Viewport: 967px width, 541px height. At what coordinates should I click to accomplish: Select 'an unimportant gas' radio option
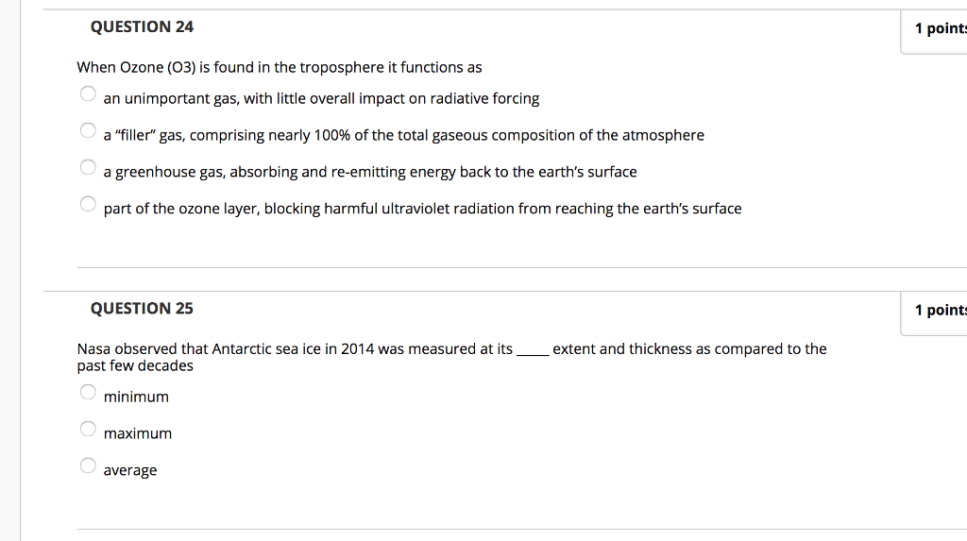coord(88,93)
